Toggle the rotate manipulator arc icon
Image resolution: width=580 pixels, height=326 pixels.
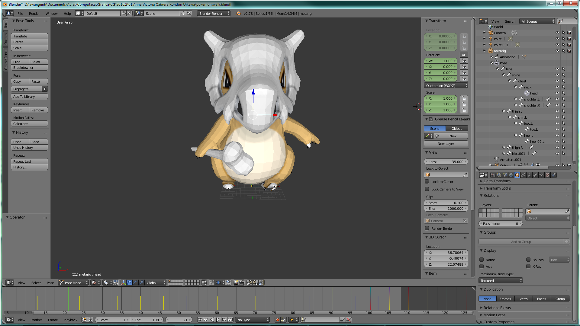click(135, 283)
